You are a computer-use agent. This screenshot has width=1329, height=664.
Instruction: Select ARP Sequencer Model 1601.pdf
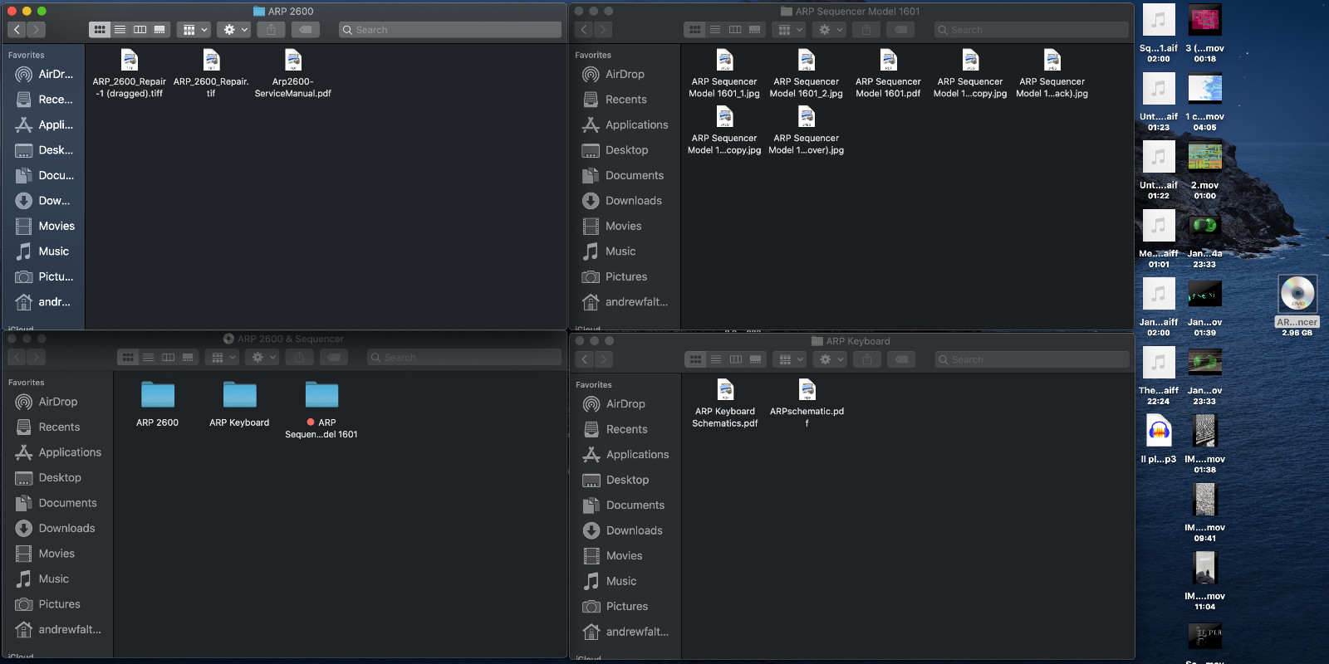(889, 74)
